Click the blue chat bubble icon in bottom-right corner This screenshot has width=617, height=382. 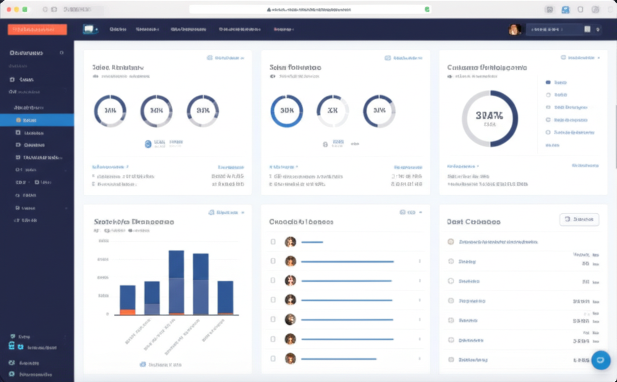pos(601,360)
